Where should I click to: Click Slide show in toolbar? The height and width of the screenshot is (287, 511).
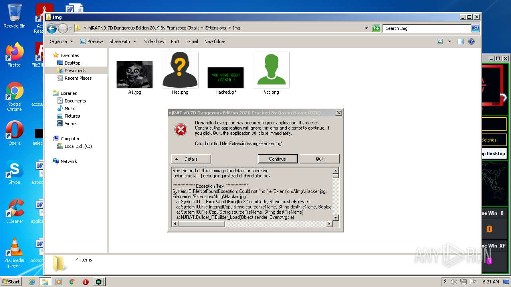[x=154, y=41]
